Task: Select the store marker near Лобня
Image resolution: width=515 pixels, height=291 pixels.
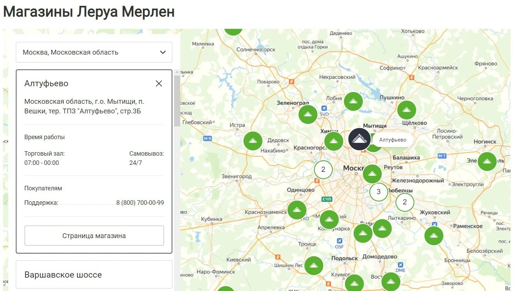Action: (x=353, y=101)
